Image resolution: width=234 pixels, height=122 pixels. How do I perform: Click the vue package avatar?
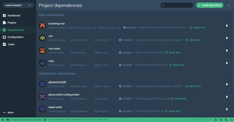(42, 38)
